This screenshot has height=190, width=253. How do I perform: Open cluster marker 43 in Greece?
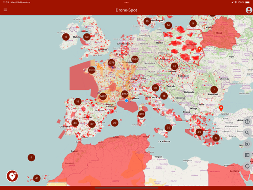point(199,132)
